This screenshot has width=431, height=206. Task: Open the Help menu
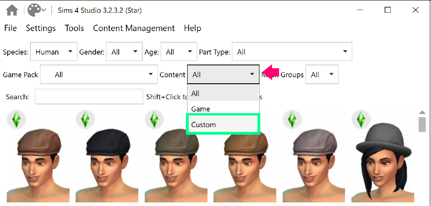point(192,28)
